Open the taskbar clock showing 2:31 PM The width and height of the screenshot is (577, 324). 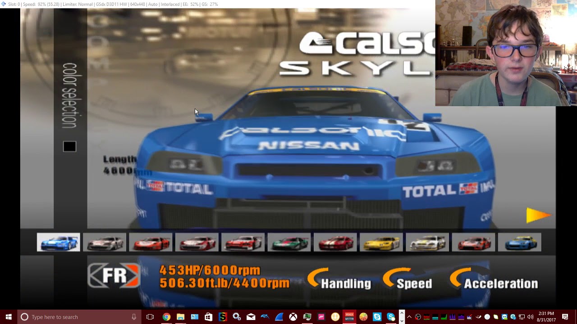[546, 317]
